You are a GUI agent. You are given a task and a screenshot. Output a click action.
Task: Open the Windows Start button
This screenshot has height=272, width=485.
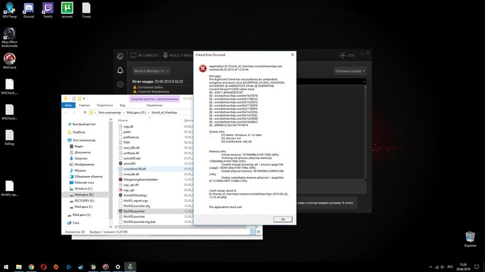tap(6, 267)
